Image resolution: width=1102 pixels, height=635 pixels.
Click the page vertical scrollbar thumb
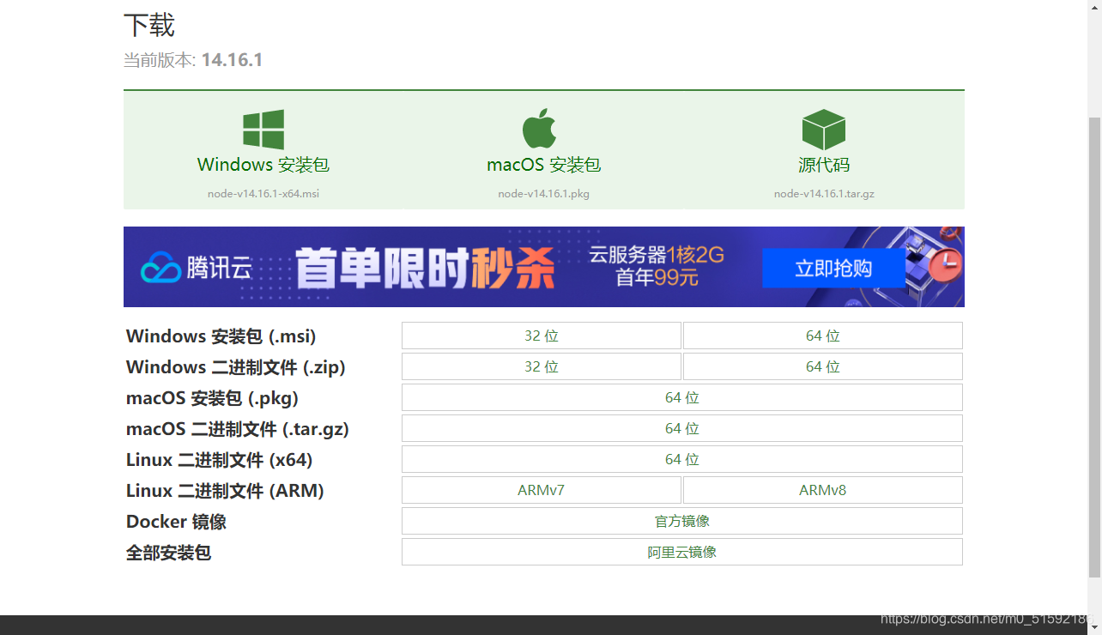click(x=1094, y=346)
